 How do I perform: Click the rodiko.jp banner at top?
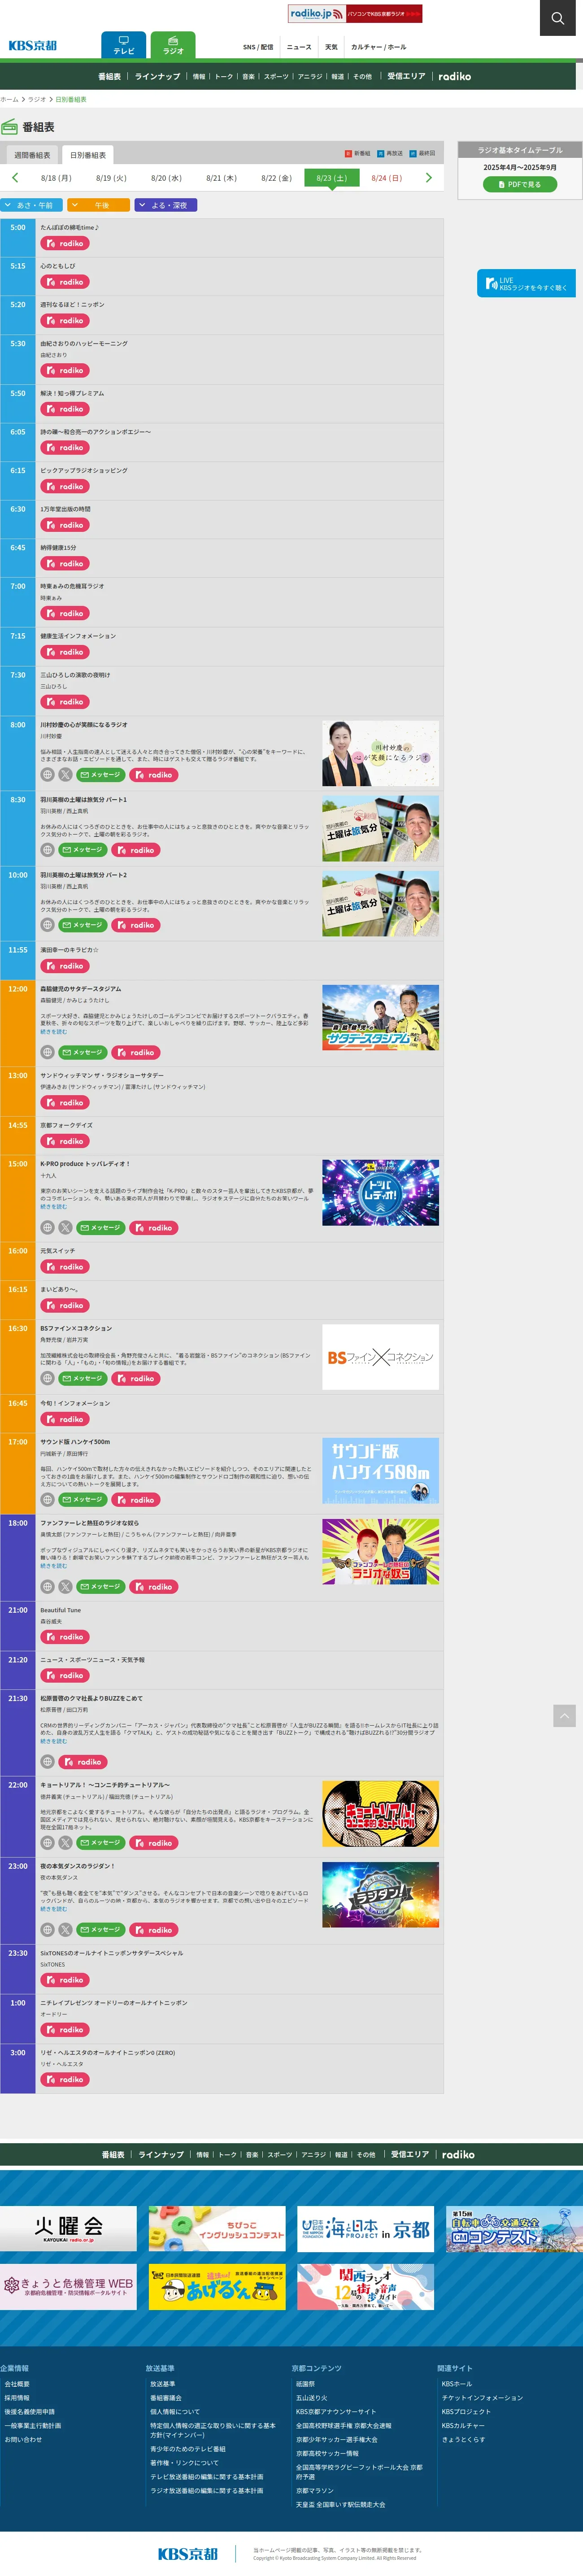click(355, 13)
